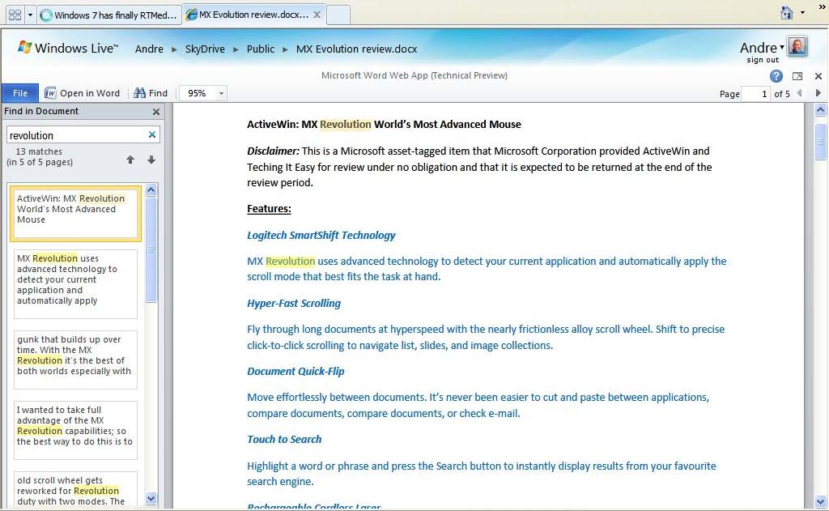This screenshot has height=511, width=829.
Task: Click the page number input field
Action: (x=755, y=94)
